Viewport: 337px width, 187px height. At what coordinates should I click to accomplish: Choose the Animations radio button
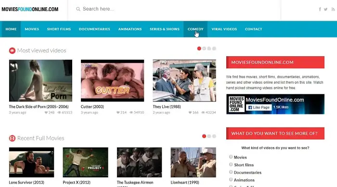(231, 179)
